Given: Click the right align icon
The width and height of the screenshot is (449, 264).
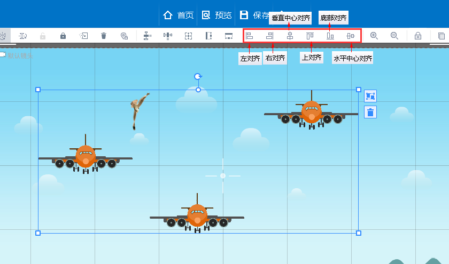Looking at the screenshot, I should [x=269, y=36].
